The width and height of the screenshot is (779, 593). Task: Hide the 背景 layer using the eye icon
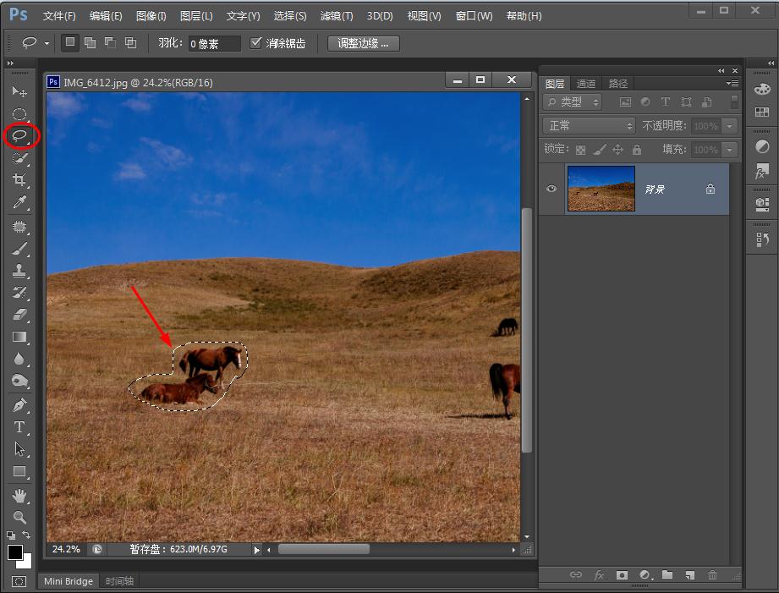tap(551, 189)
